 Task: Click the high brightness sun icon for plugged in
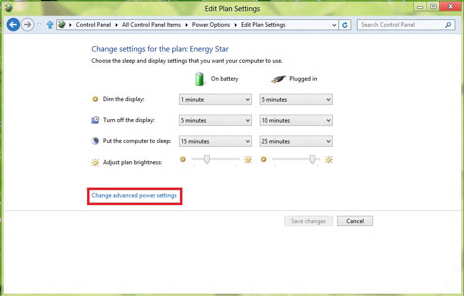(x=329, y=159)
